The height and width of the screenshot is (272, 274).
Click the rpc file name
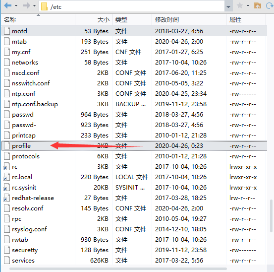(x=17, y=219)
